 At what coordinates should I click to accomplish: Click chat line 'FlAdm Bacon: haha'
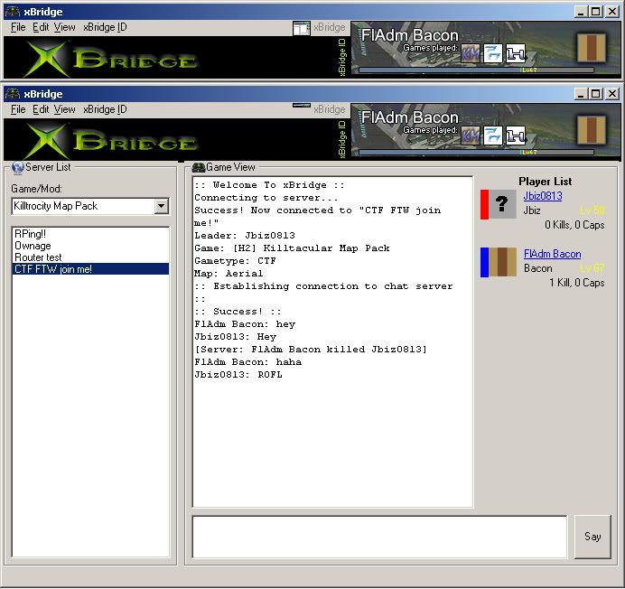pyautogui.click(x=248, y=362)
